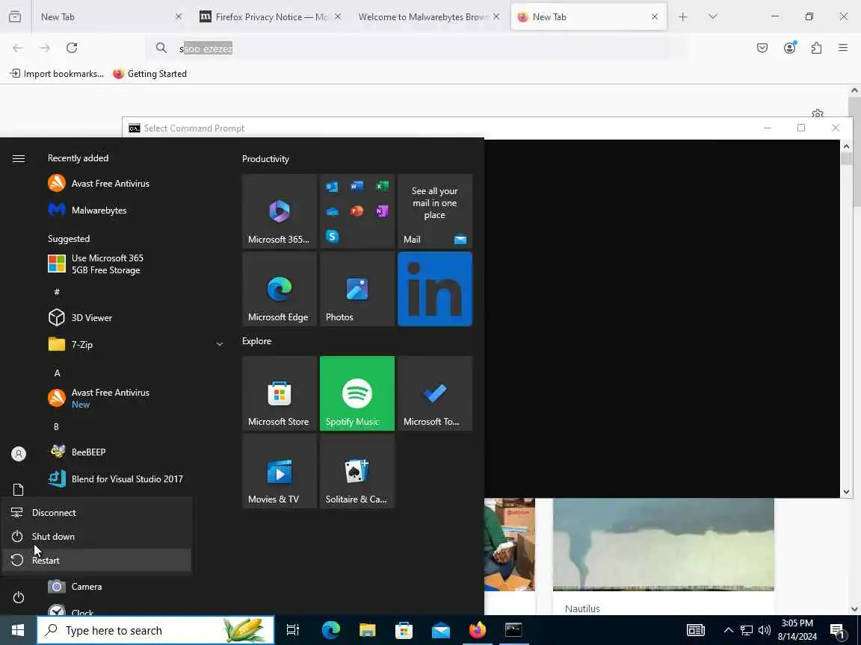Open the Spotify Music tile
861x645 pixels.
click(x=357, y=393)
